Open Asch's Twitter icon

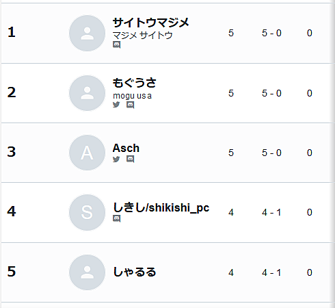coord(116,159)
